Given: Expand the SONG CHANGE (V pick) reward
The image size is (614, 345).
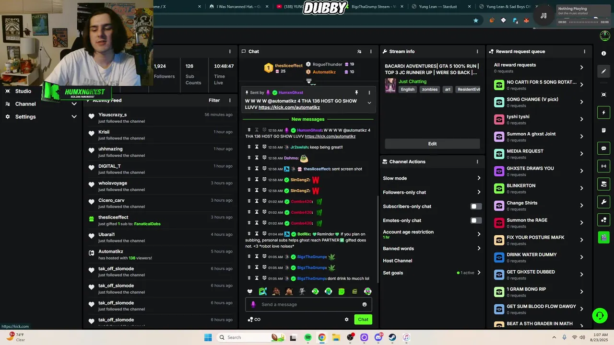Looking at the screenshot, I should (x=581, y=102).
